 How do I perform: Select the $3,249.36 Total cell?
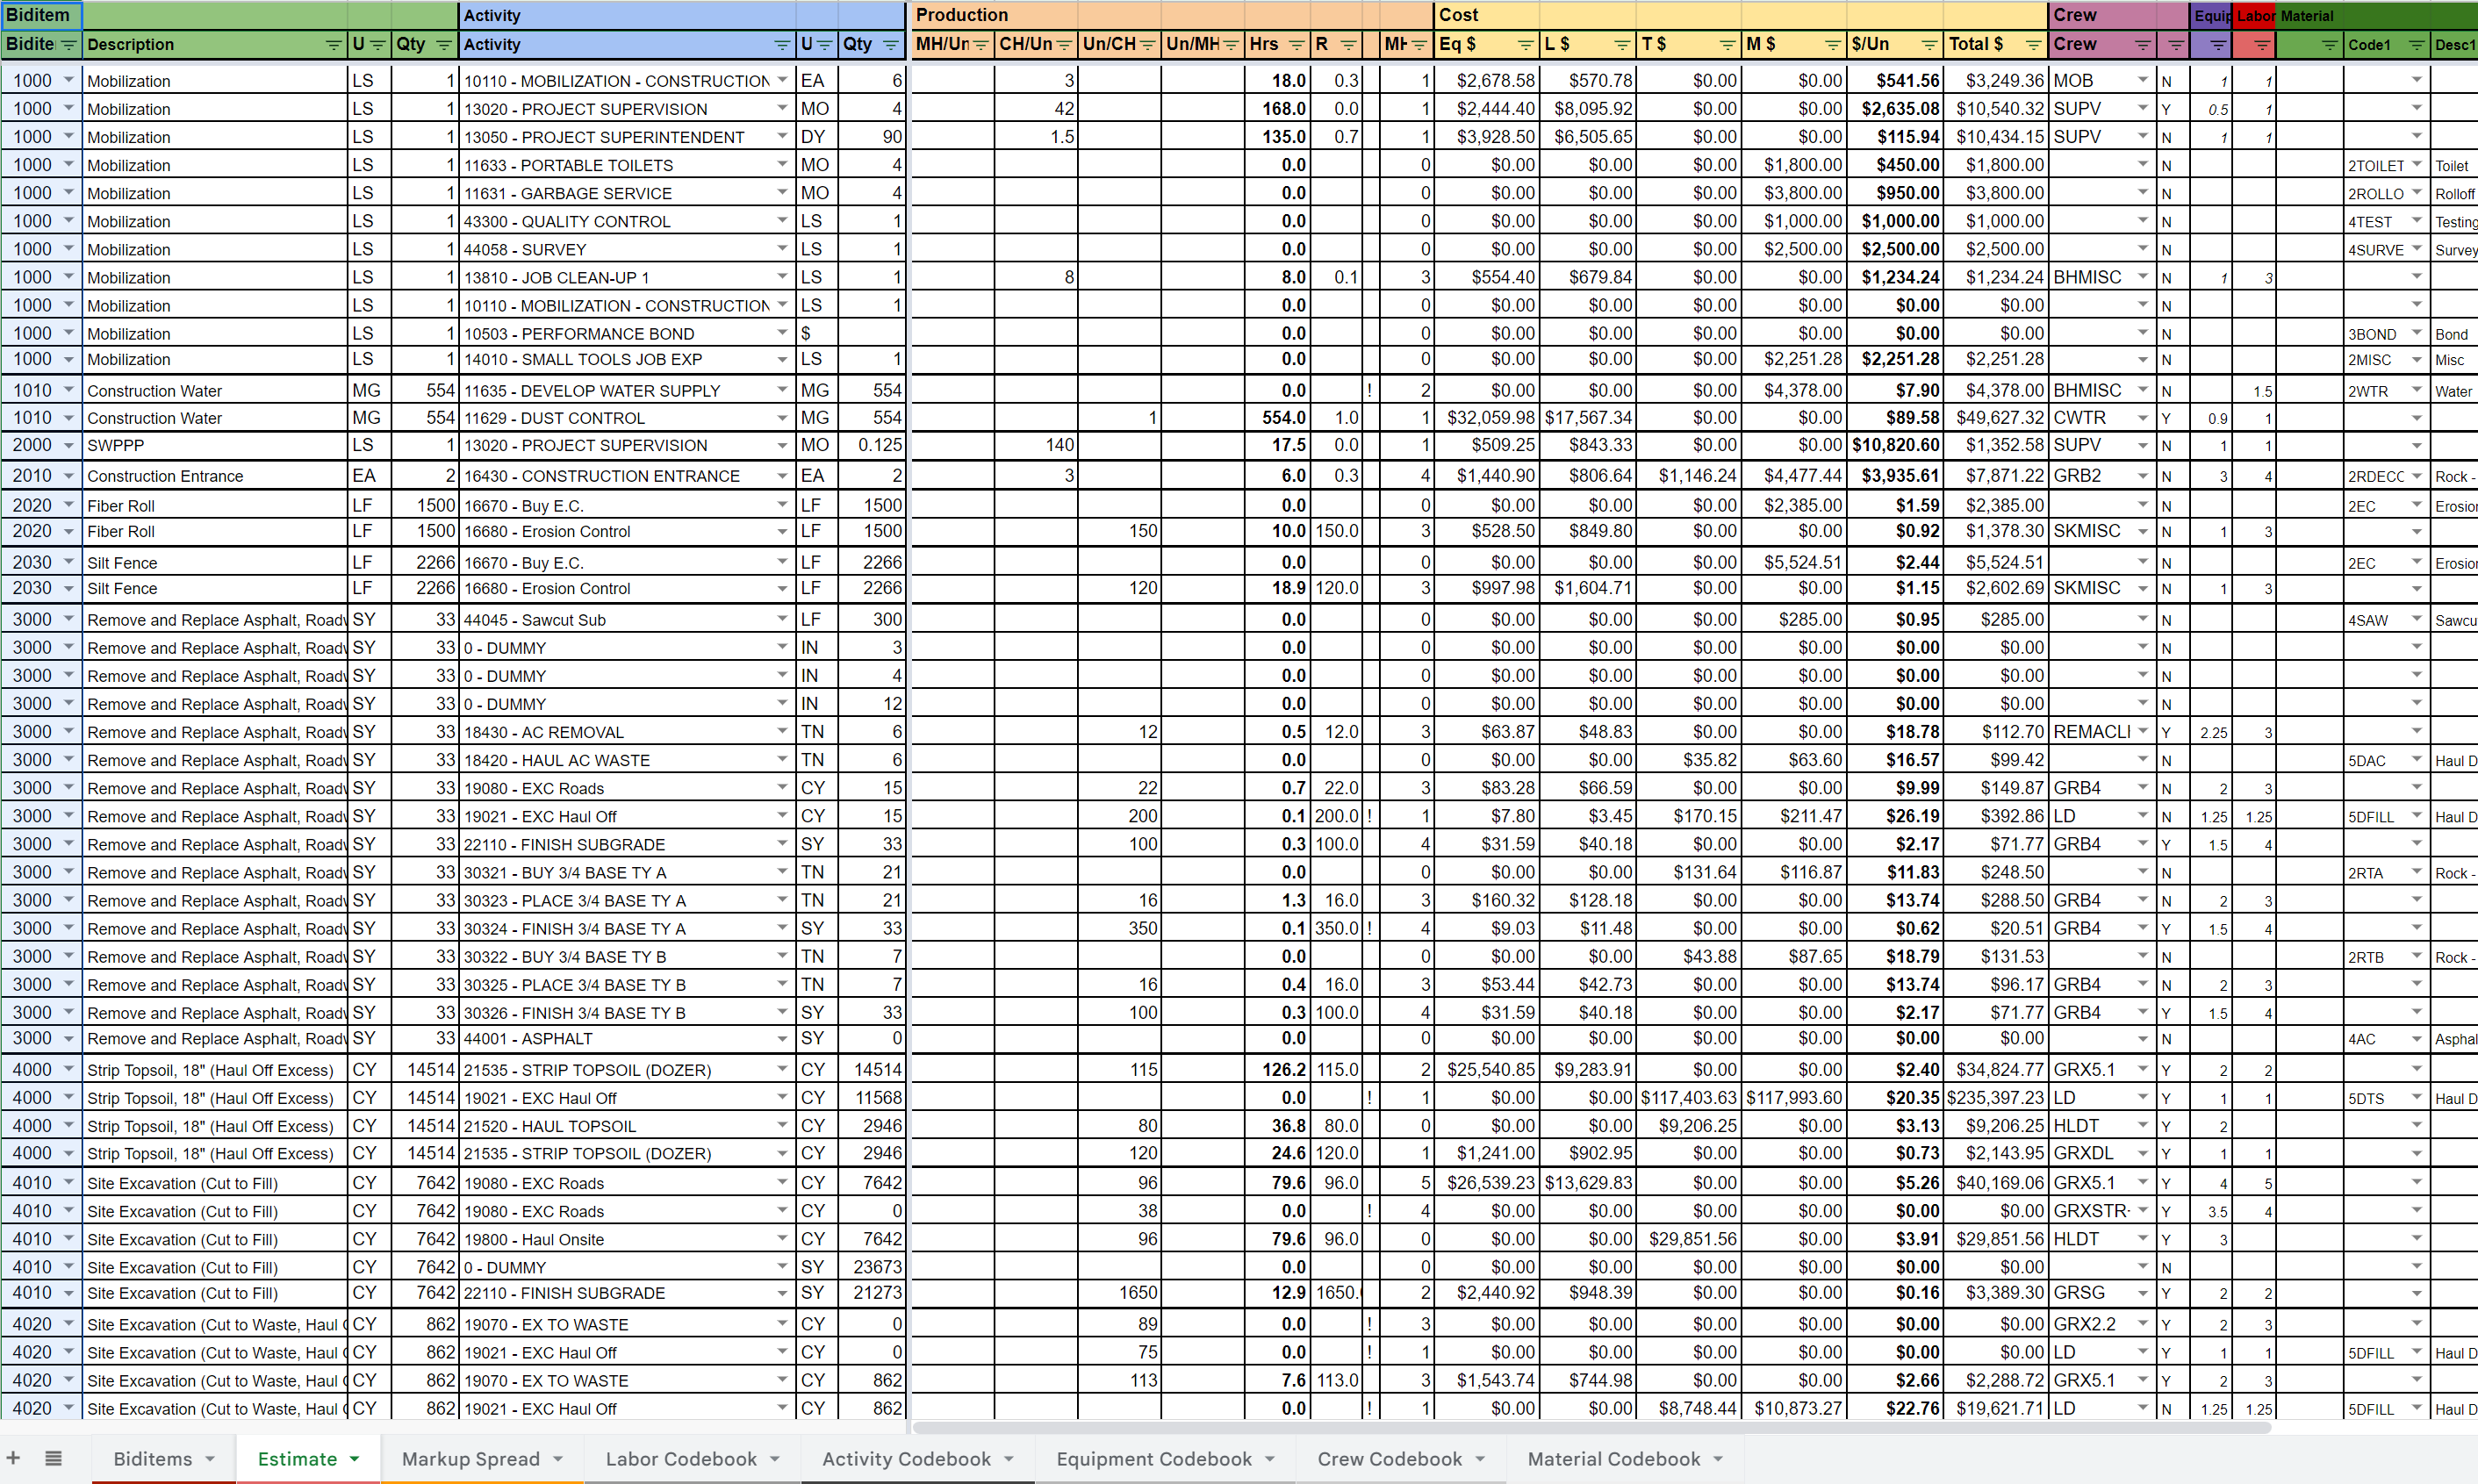click(1995, 80)
